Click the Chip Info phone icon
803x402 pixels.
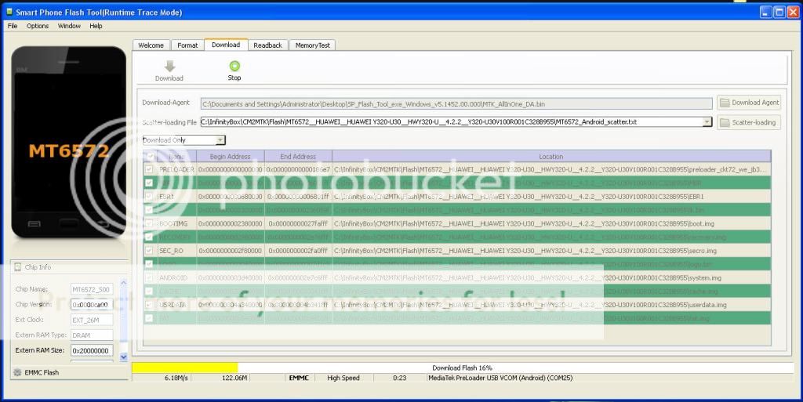pos(18,267)
